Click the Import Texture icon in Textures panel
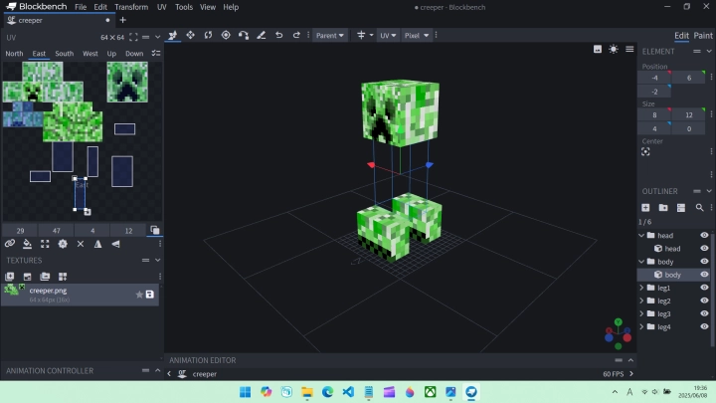The image size is (716, 403). (10, 277)
